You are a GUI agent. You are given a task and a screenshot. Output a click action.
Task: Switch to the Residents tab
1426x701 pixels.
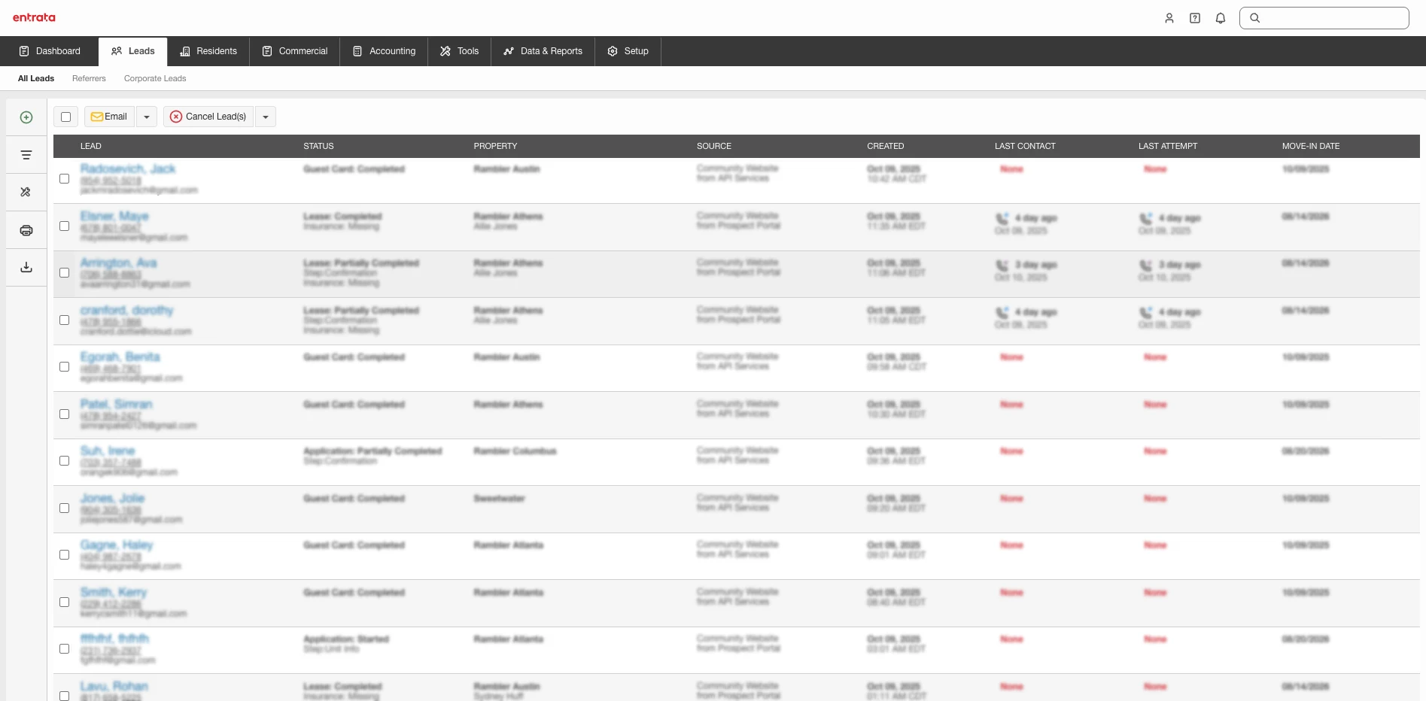[x=208, y=51]
